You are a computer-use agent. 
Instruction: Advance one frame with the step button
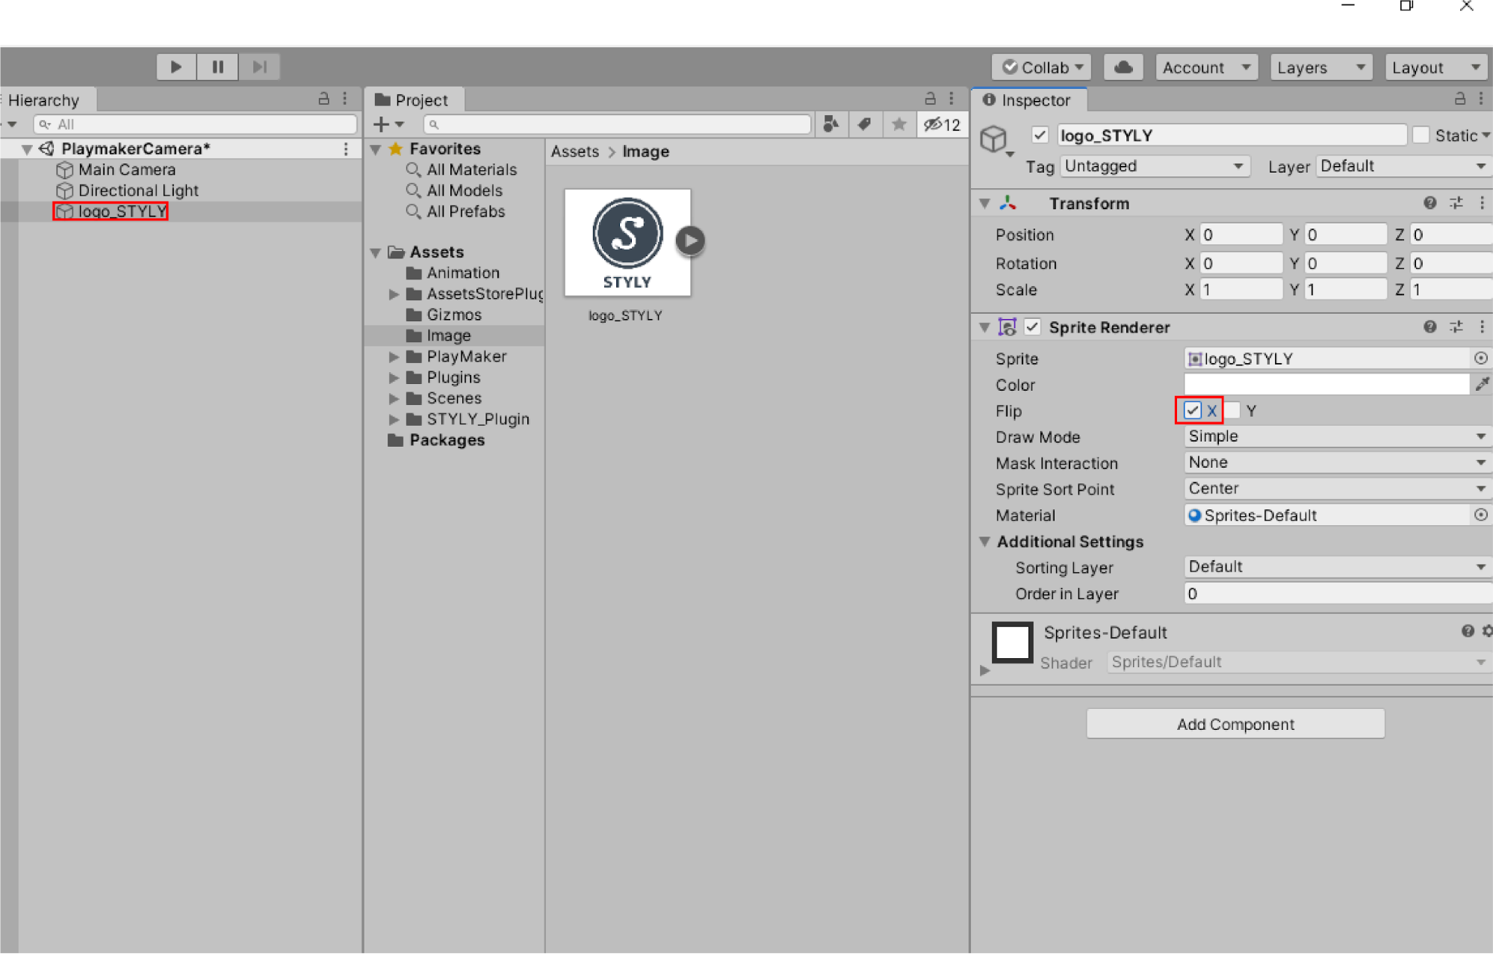259,67
